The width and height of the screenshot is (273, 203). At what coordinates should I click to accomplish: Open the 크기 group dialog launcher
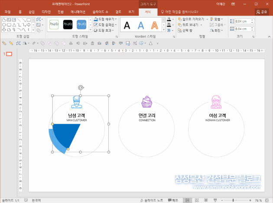point(253,36)
